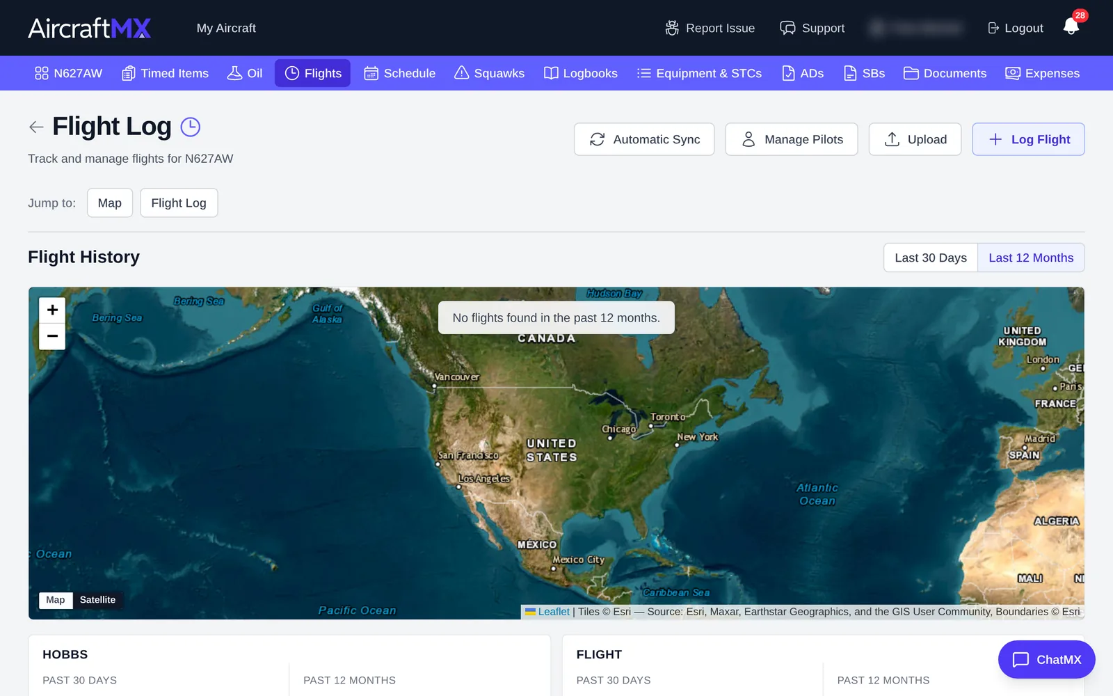
Task: Click the Upload button
Action: click(x=915, y=139)
